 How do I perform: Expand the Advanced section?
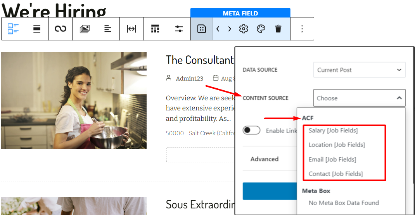265,159
